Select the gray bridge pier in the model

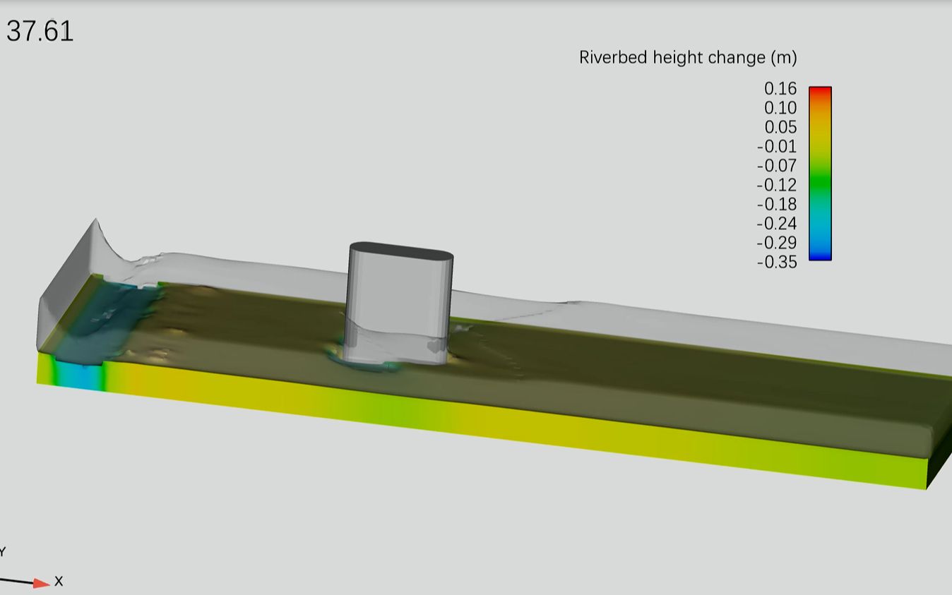click(x=400, y=303)
